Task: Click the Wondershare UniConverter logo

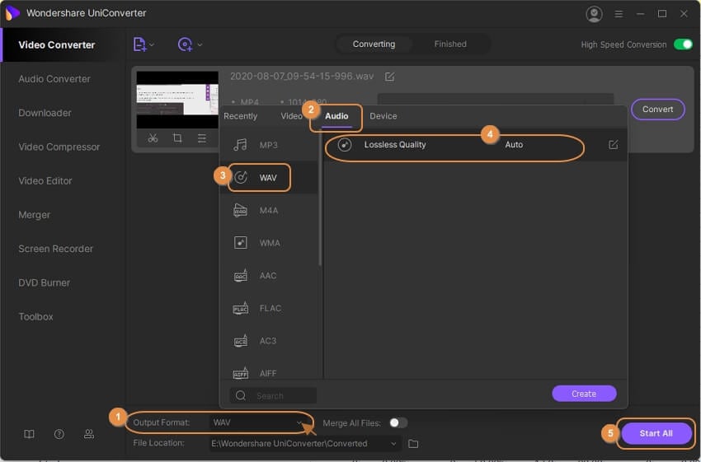Action: pos(12,13)
